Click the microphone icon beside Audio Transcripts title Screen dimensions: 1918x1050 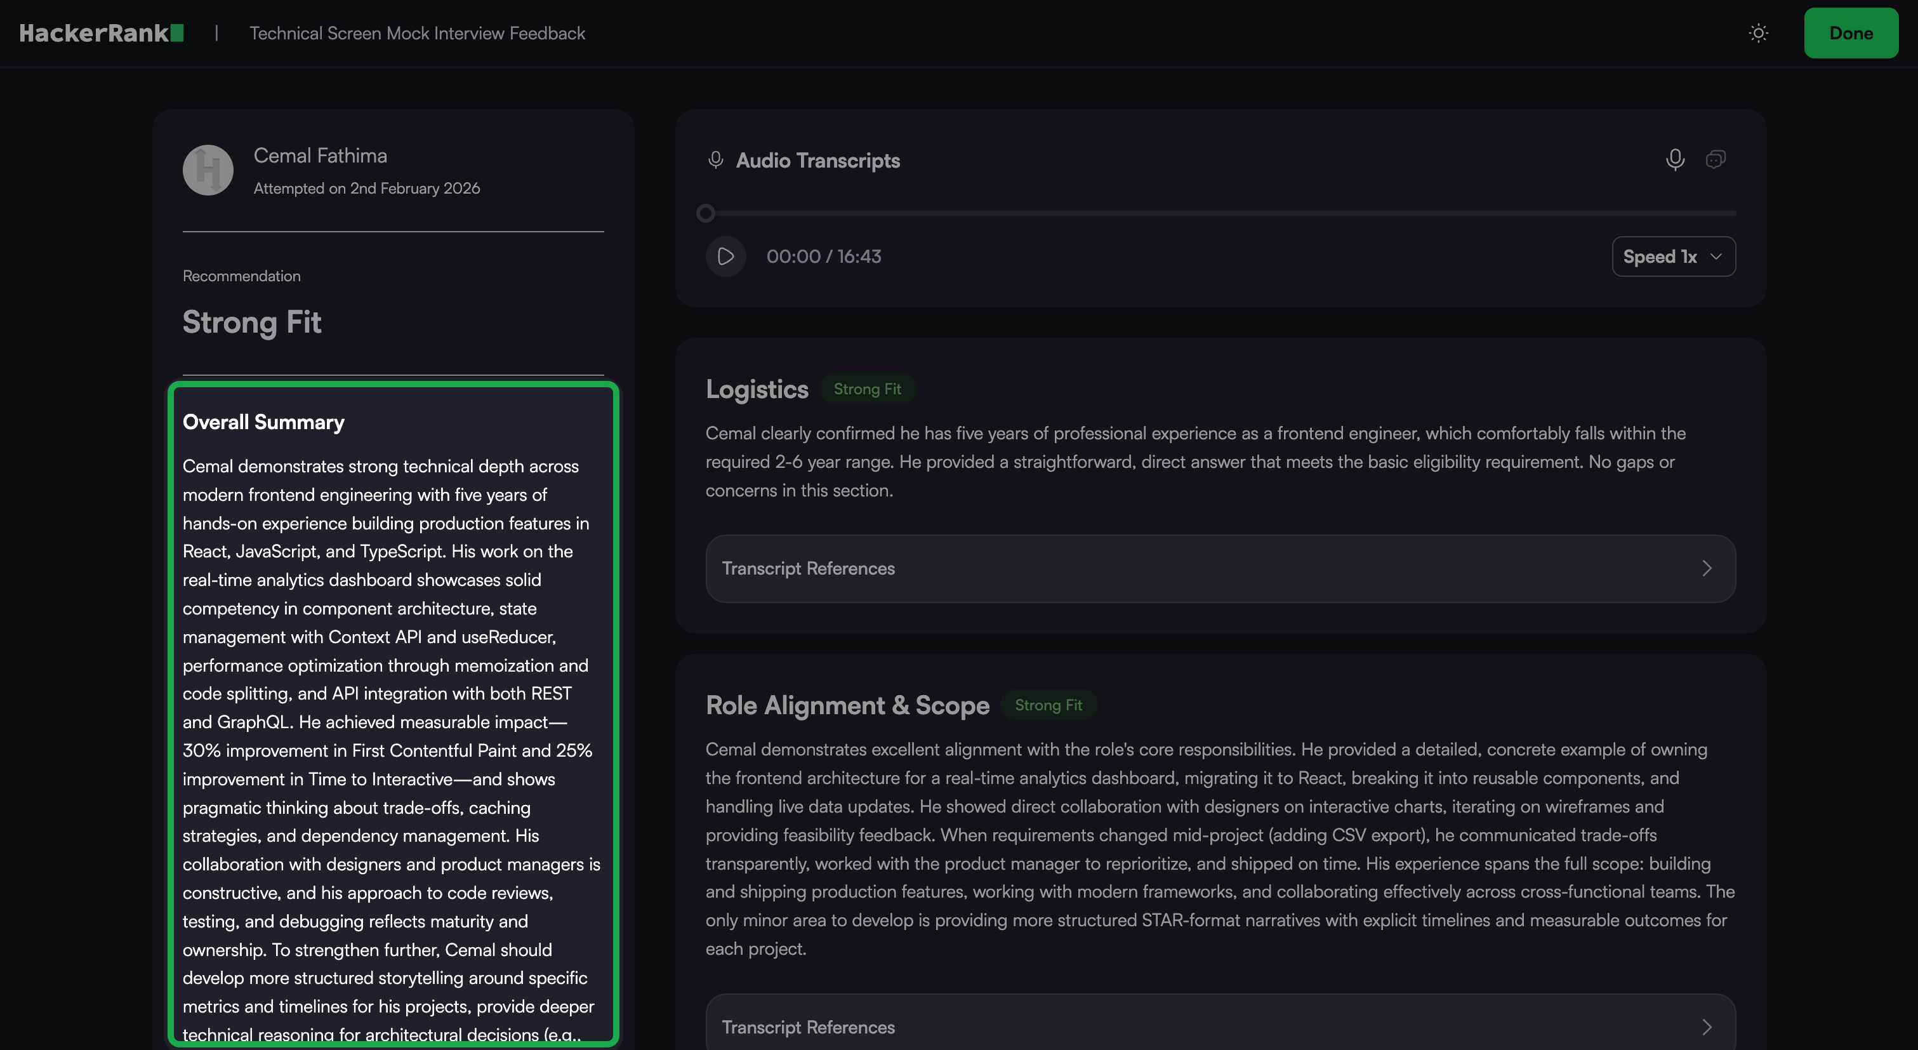click(715, 160)
